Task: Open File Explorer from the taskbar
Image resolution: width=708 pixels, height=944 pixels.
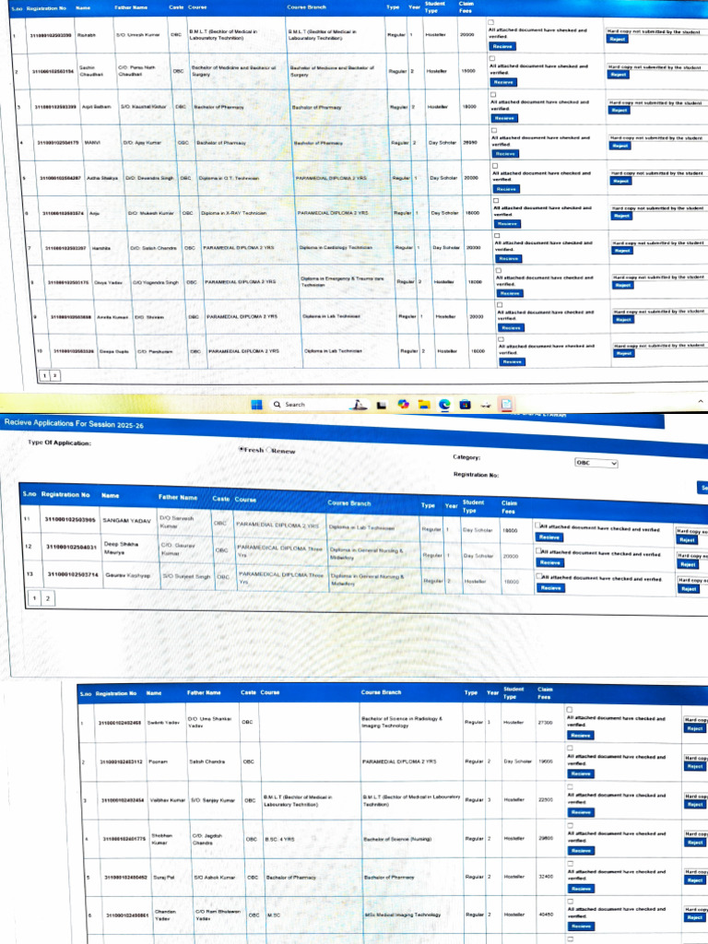Action: (x=424, y=405)
